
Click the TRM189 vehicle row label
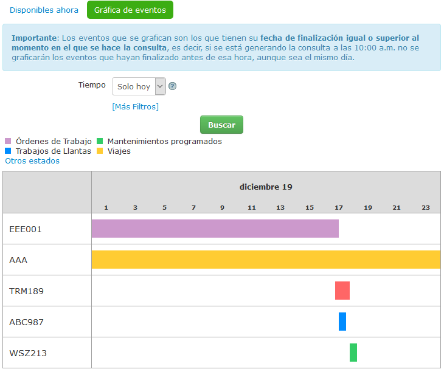click(x=26, y=291)
